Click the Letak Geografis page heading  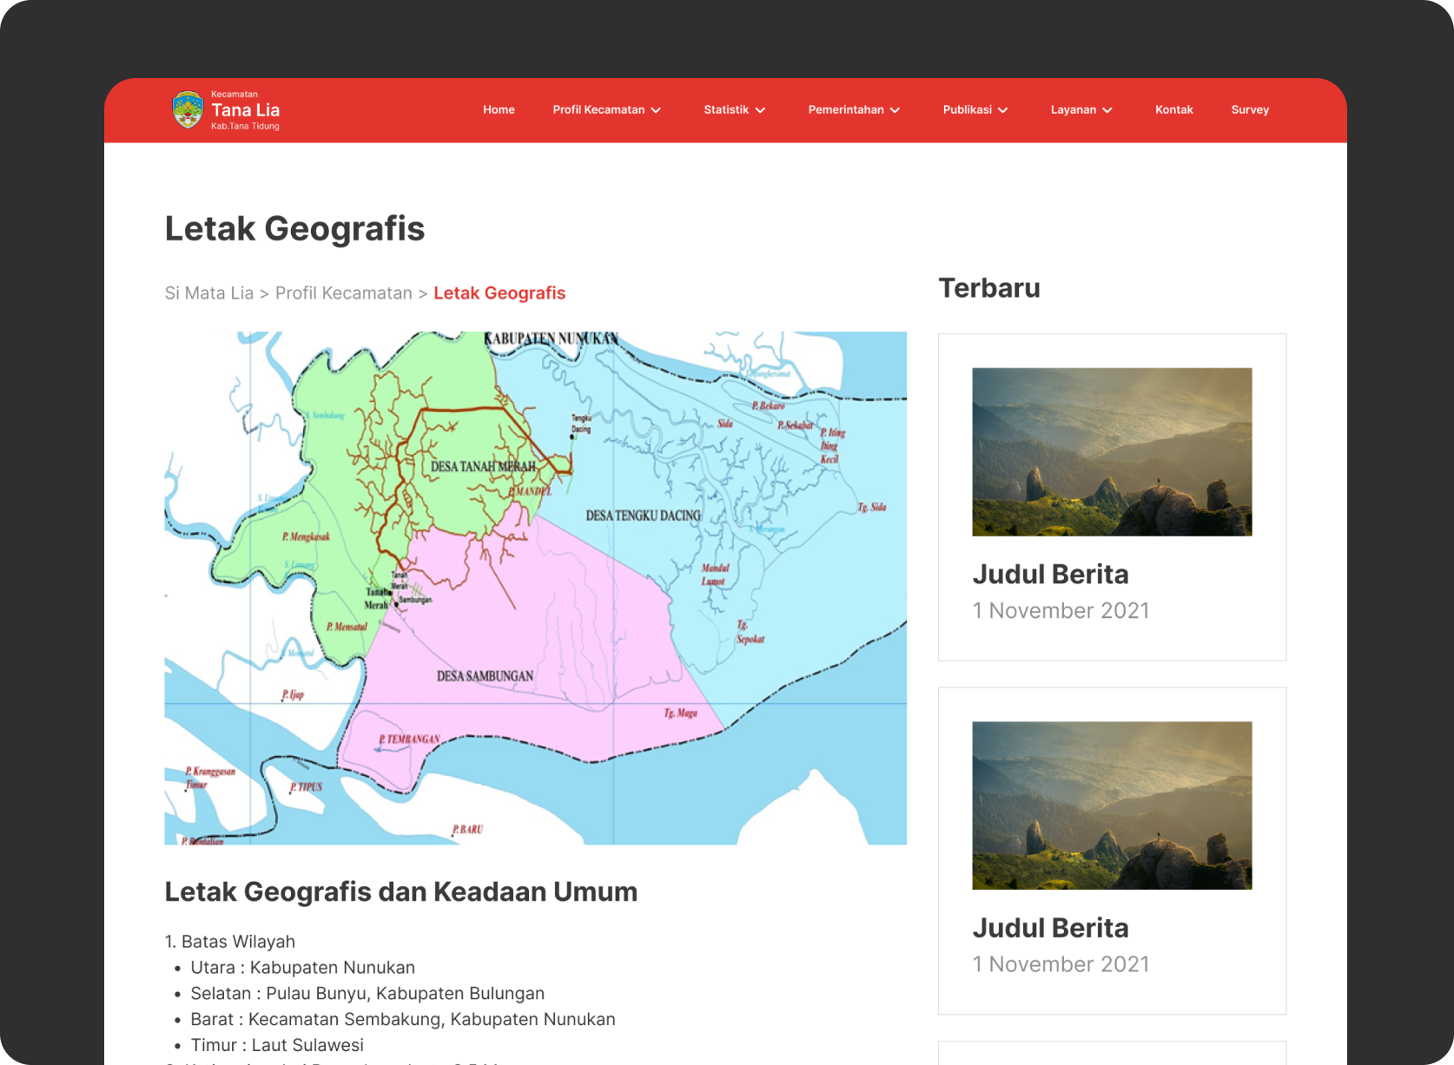(294, 229)
